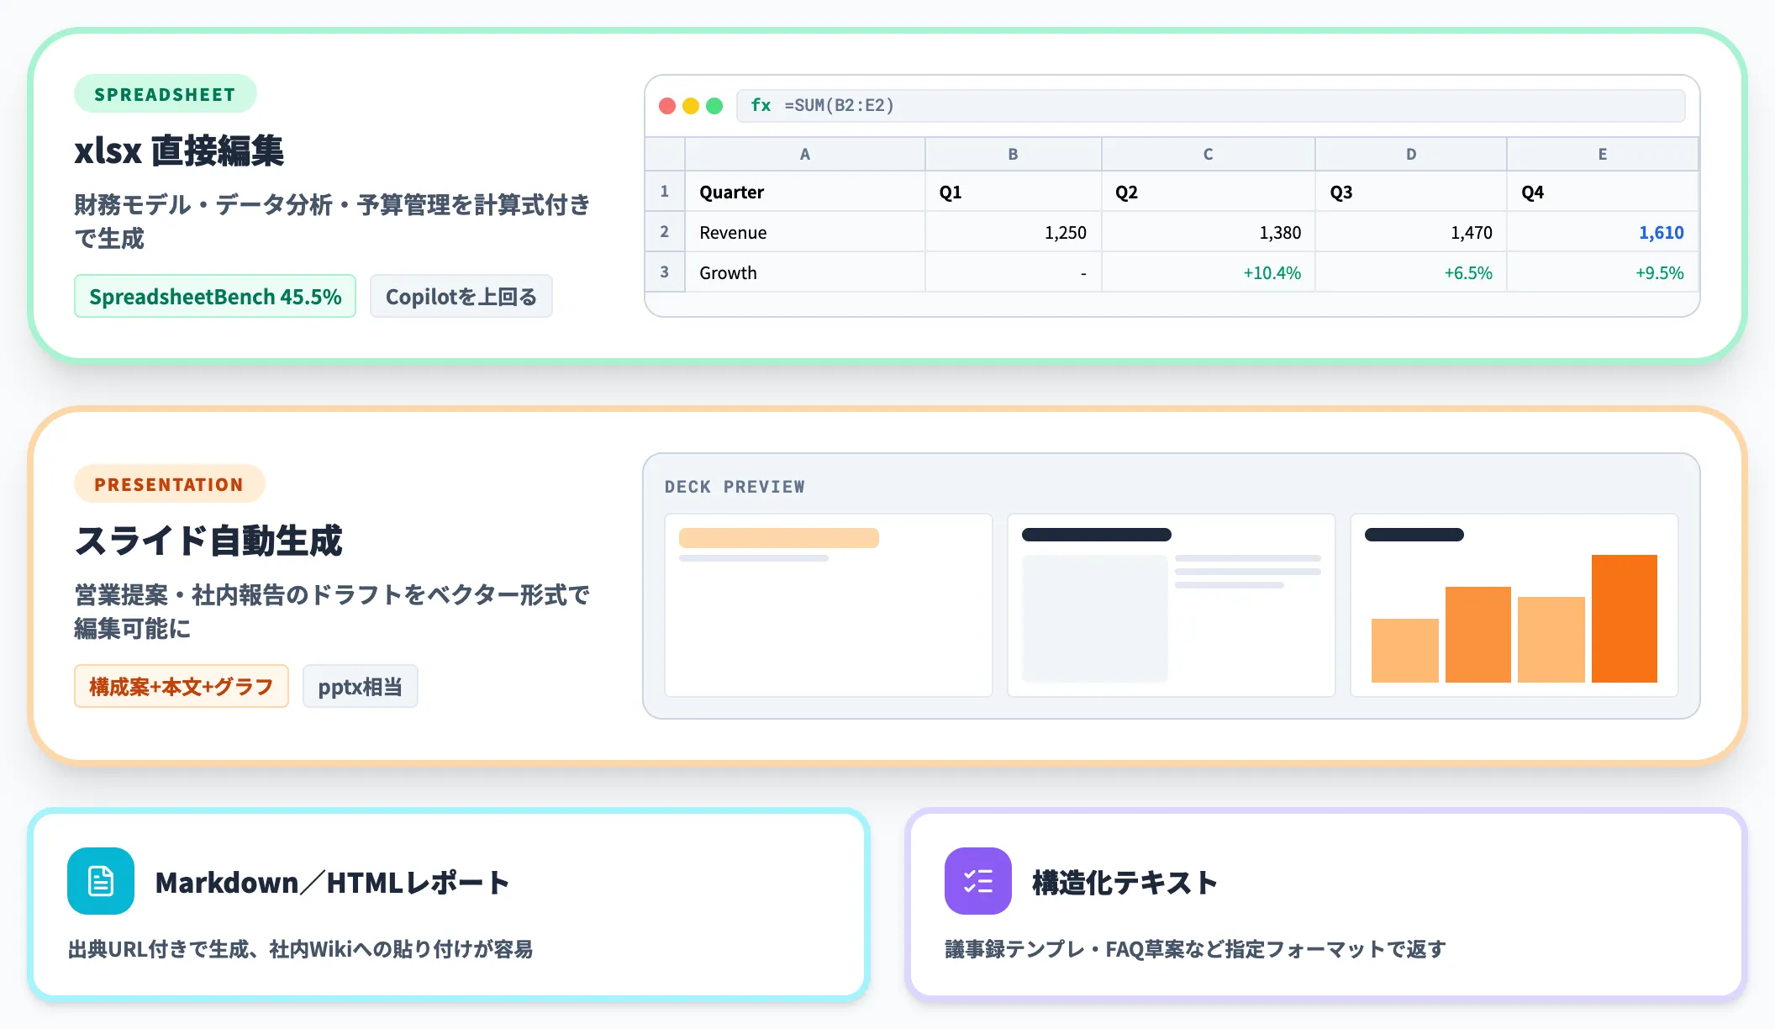The image size is (1775, 1029).
Task: Click the red window dot in spreadsheet preview
Action: pos(667,106)
